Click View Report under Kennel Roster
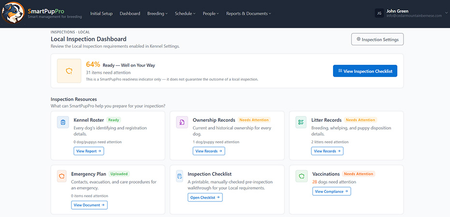The height and width of the screenshot is (217, 450). [88, 151]
